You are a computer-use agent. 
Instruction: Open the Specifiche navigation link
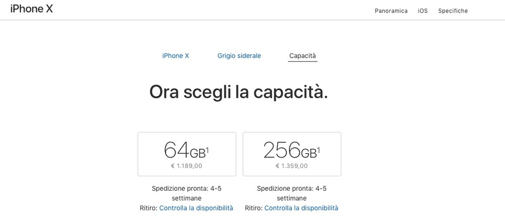point(453,11)
